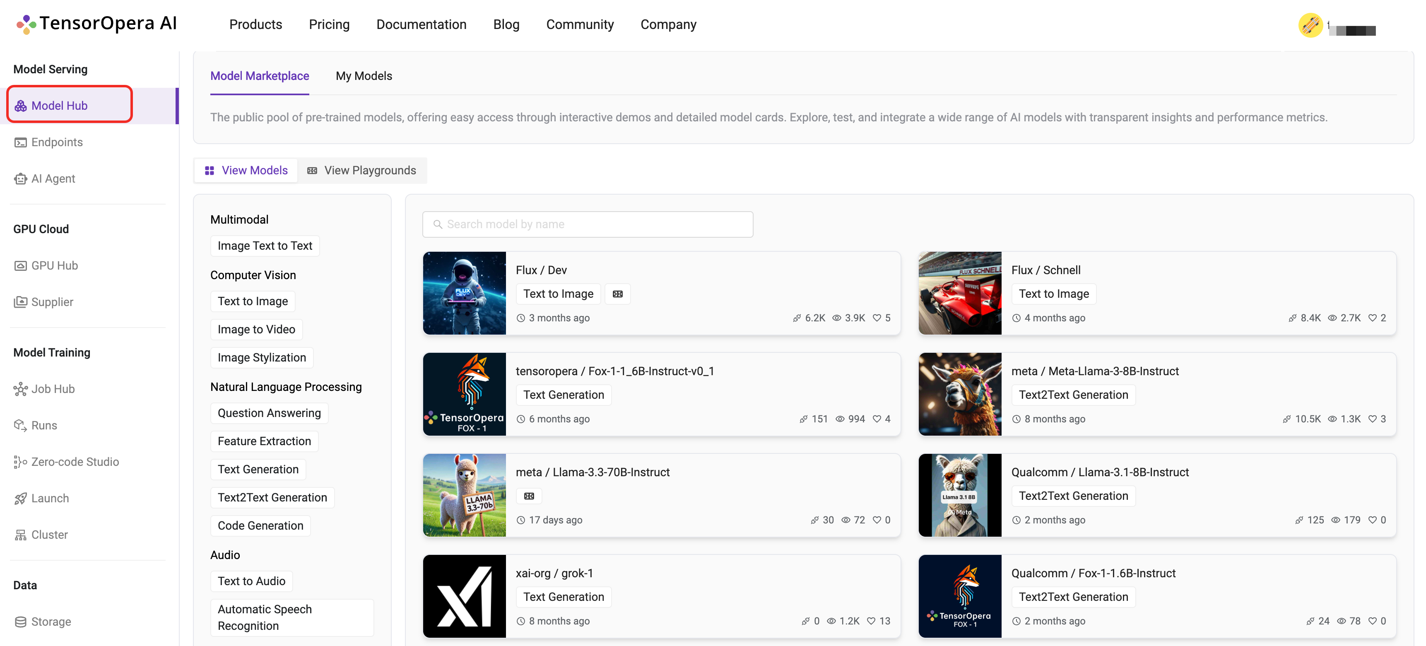Viewport: 1426px width, 646px height.
Task: Filter by Image Stylization
Action: 262,358
